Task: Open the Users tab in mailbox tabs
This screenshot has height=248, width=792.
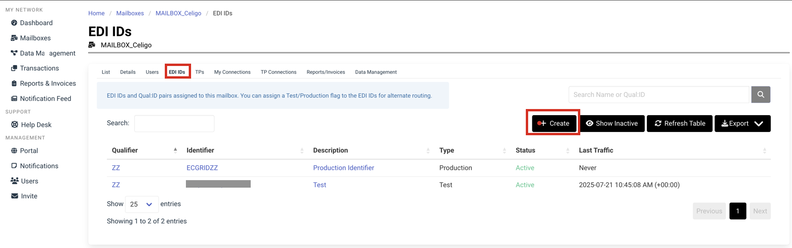Action: (152, 72)
